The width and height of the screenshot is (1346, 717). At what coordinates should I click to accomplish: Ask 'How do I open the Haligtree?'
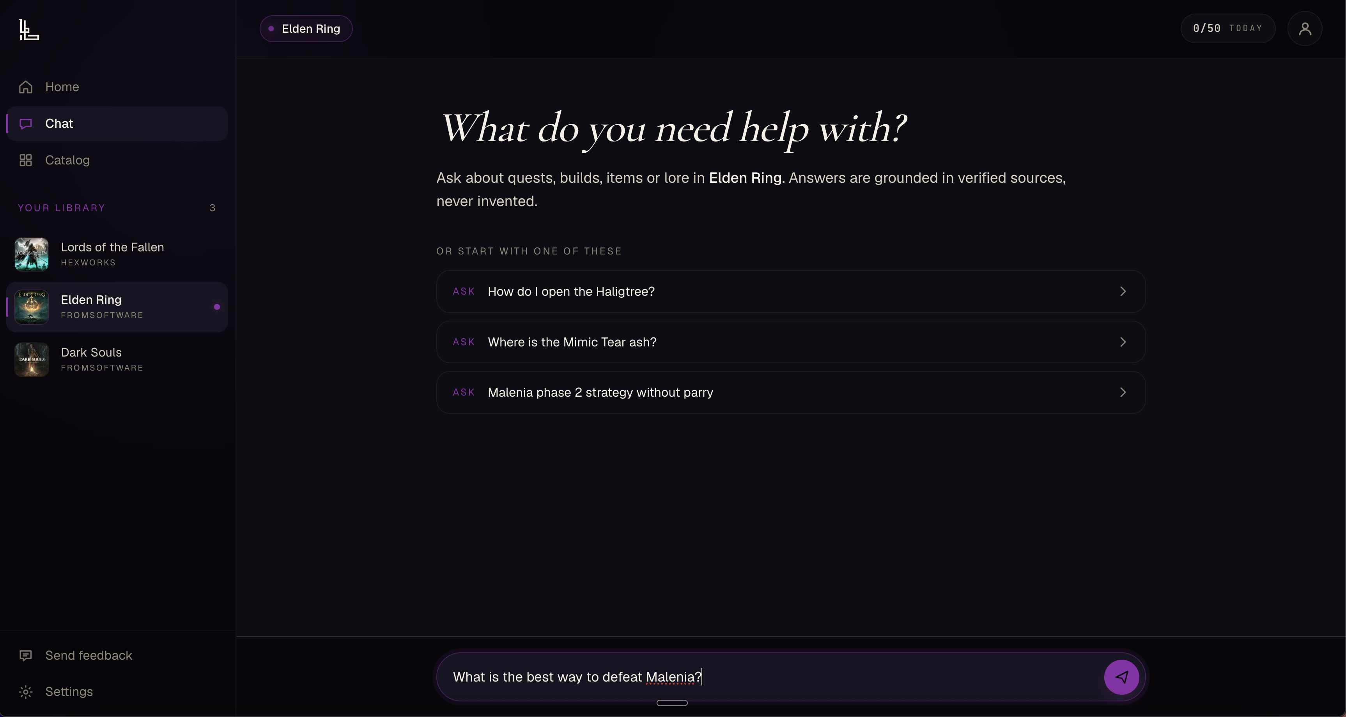click(791, 291)
